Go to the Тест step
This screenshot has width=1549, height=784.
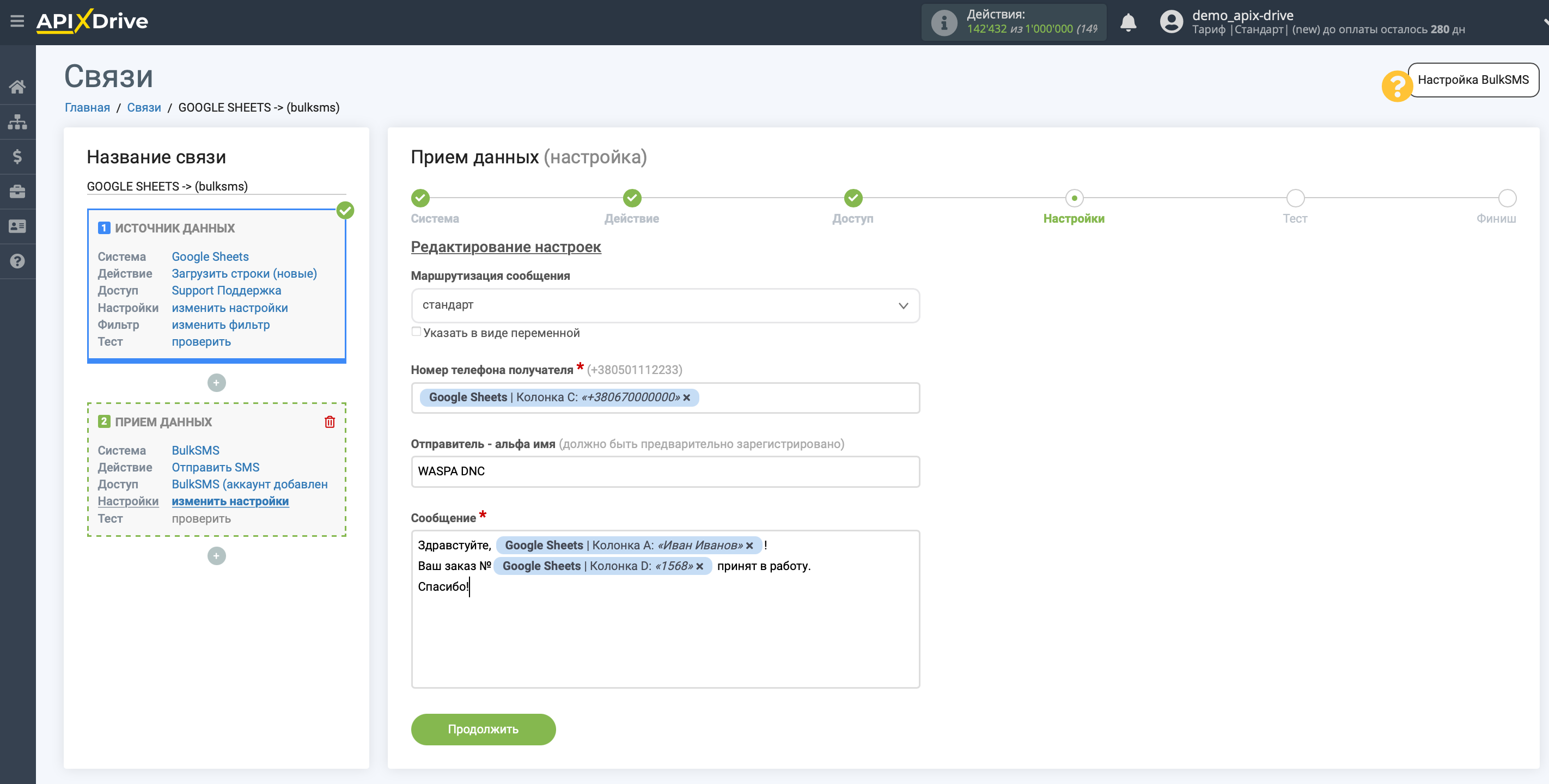(x=1295, y=198)
